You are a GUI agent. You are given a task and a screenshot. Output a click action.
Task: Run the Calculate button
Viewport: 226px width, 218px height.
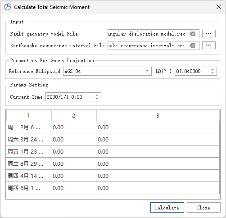tap(167, 208)
